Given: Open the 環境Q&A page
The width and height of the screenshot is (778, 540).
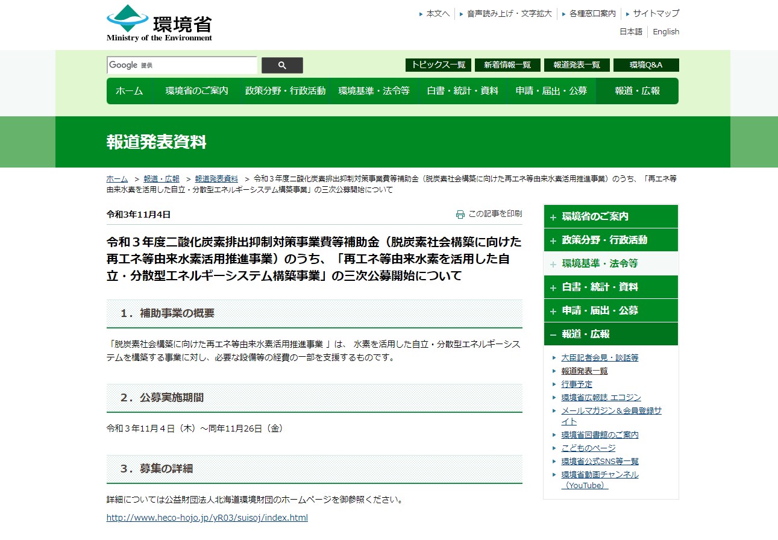Looking at the screenshot, I should [646, 64].
